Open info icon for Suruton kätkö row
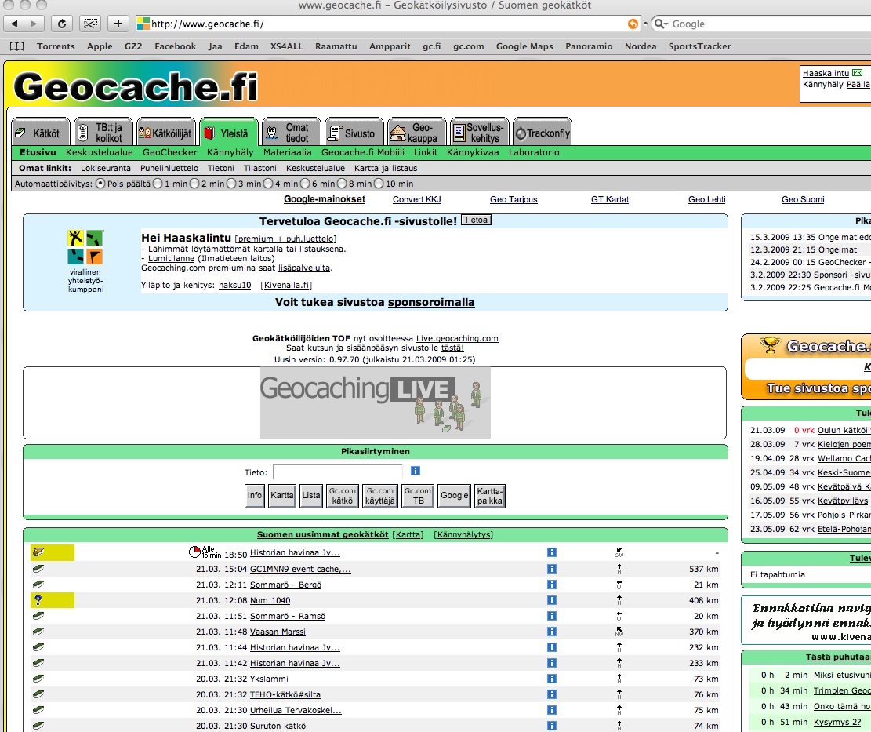This screenshot has height=732, width=871. (552, 725)
